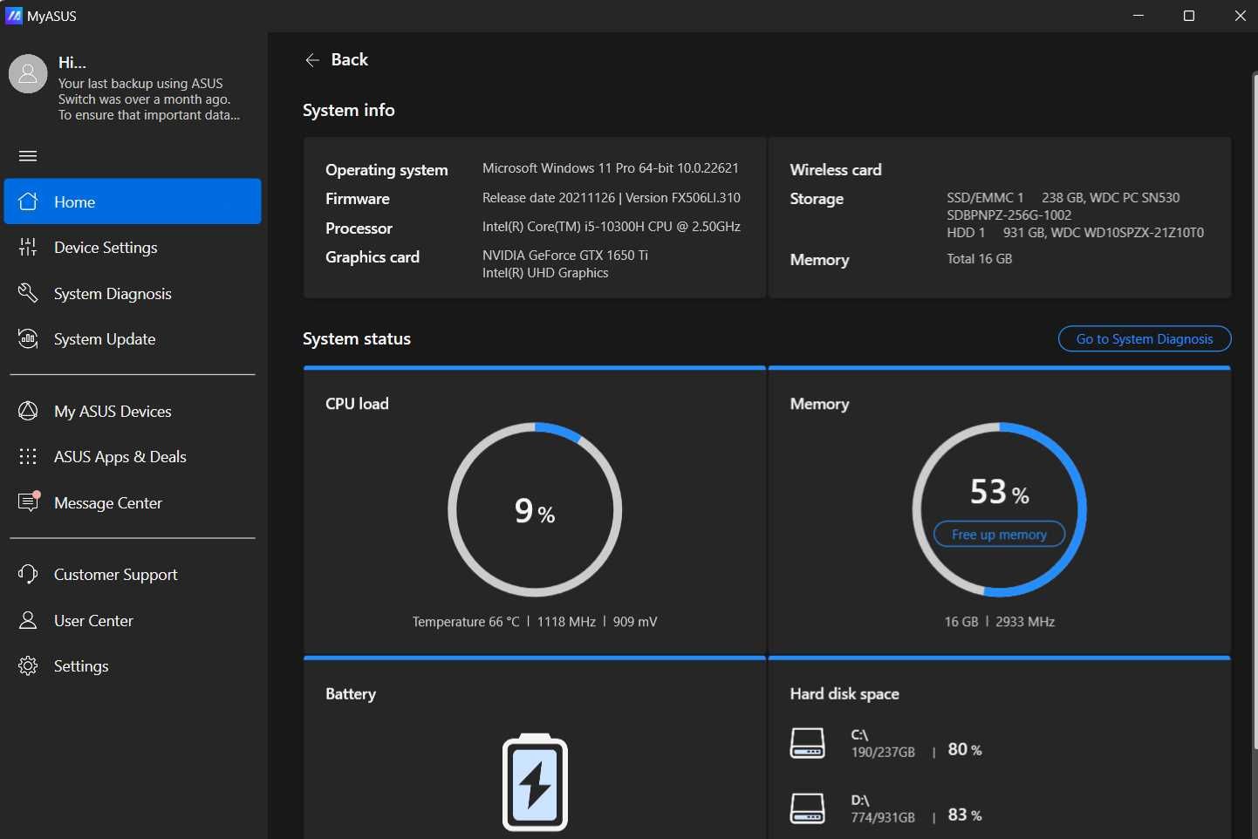Click Go to System Diagnosis button
The width and height of the screenshot is (1258, 839).
coord(1145,338)
